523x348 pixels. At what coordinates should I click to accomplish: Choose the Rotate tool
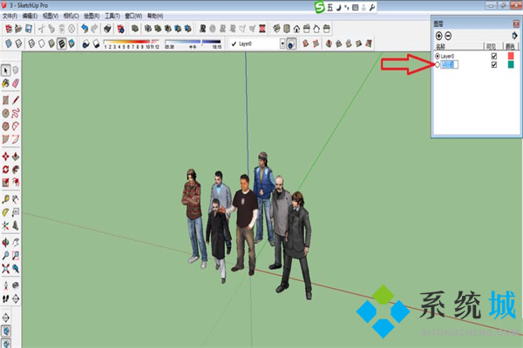(6, 170)
